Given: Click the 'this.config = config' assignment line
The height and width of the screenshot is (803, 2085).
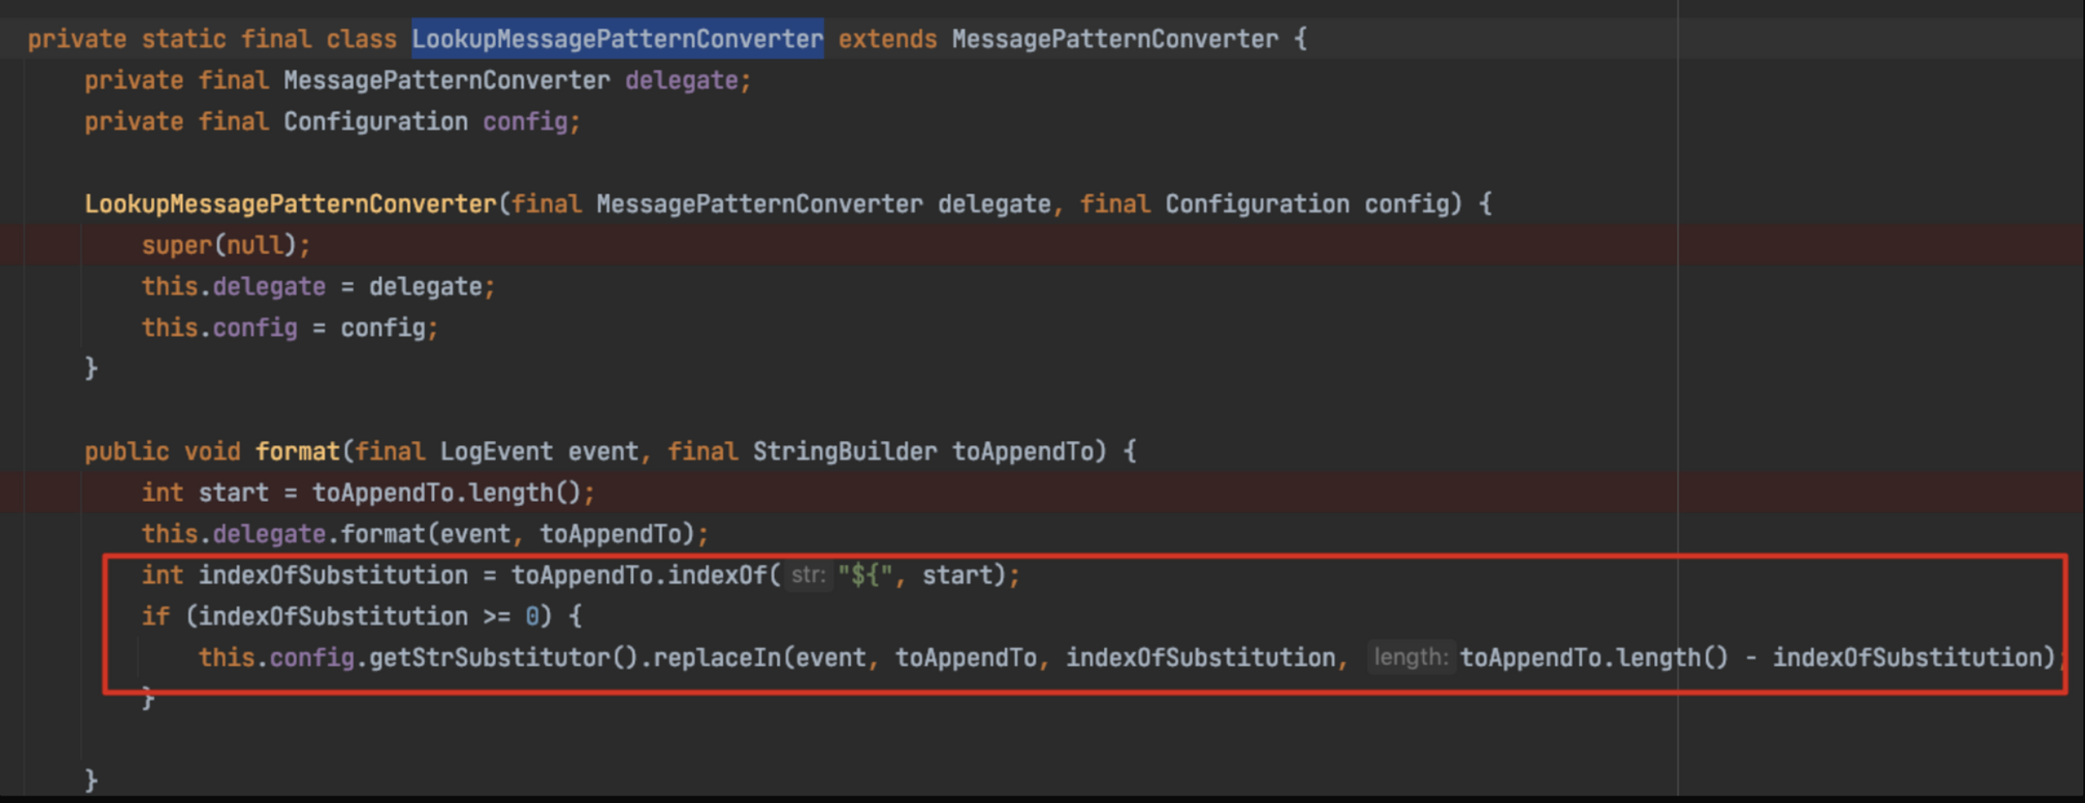Looking at the screenshot, I should coord(289,328).
